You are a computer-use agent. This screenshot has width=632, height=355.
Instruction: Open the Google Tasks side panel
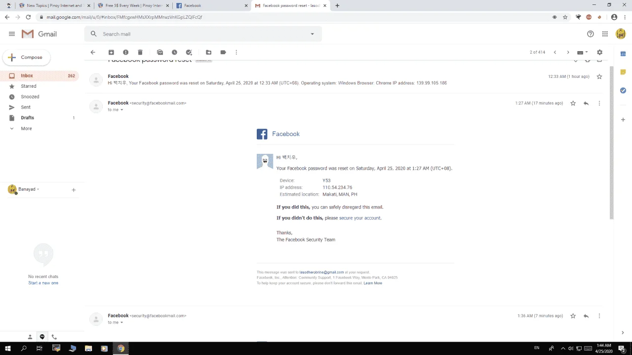(x=623, y=90)
